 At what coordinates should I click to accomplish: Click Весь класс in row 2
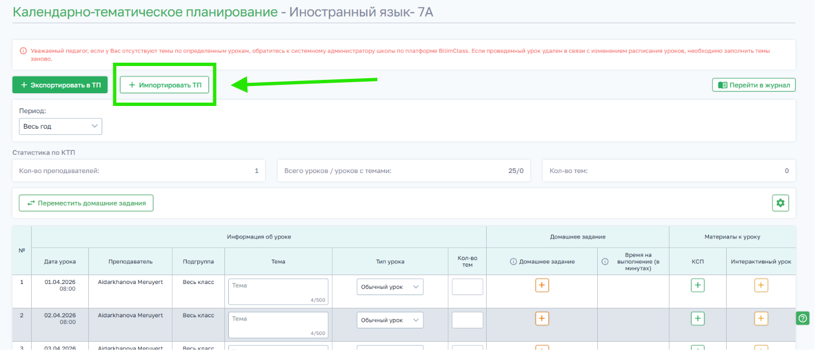(198, 315)
